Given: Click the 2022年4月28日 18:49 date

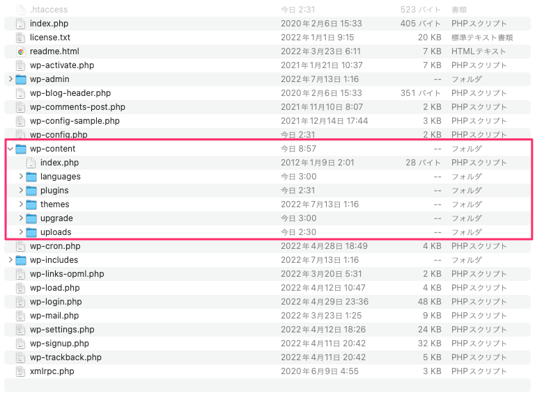Looking at the screenshot, I should tap(324, 246).
